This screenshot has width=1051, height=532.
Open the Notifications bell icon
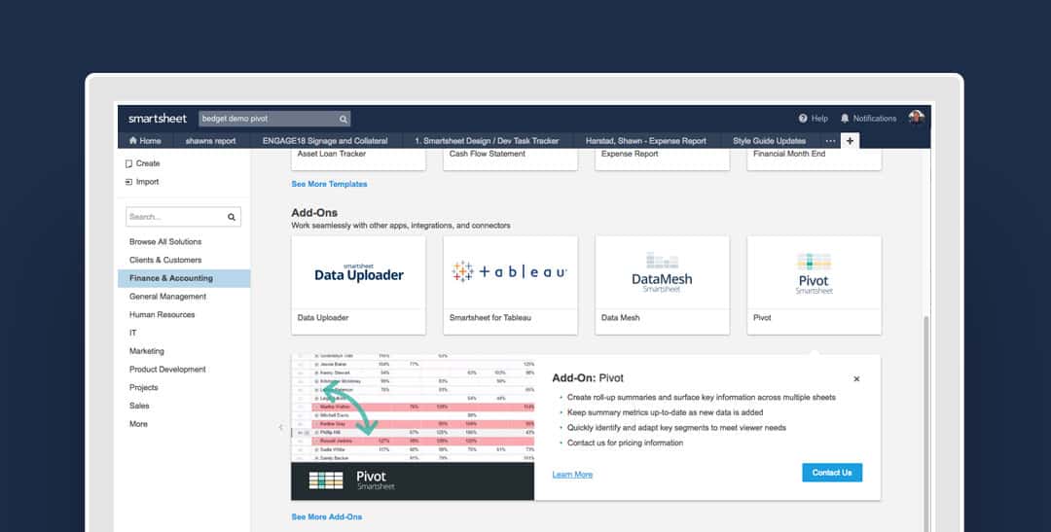(845, 119)
